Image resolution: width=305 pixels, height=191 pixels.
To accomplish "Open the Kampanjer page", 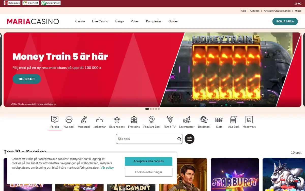I will pyautogui.click(x=154, y=21).
